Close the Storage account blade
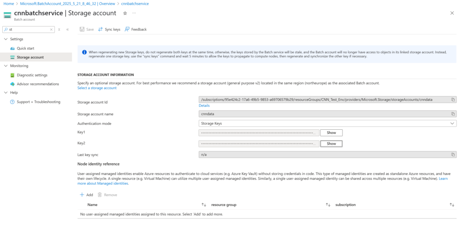The width and height of the screenshot is (462, 237). (x=452, y=13)
